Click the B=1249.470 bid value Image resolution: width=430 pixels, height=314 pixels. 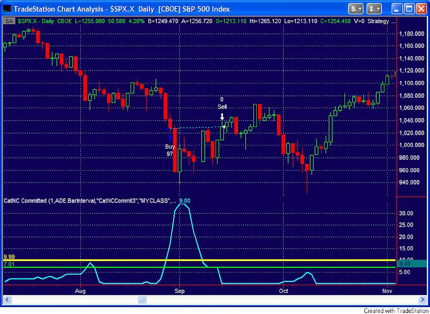(163, 21)
